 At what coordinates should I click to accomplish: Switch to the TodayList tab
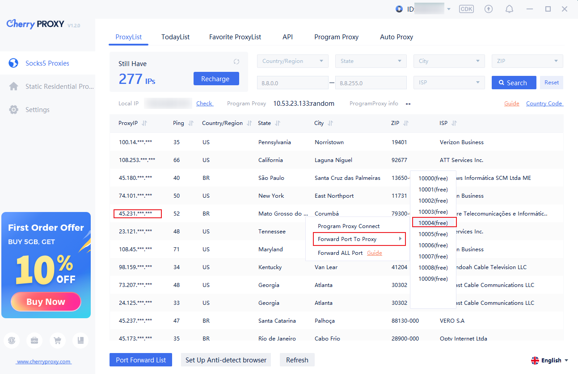[175, 37]
